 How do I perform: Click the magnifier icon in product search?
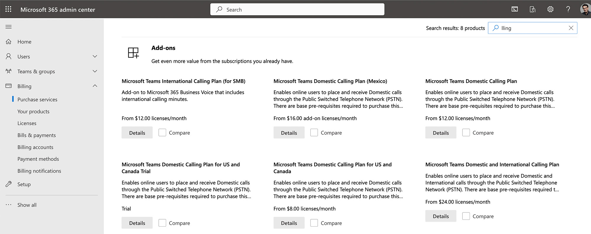pyautogui.click(x=496, y=28)
